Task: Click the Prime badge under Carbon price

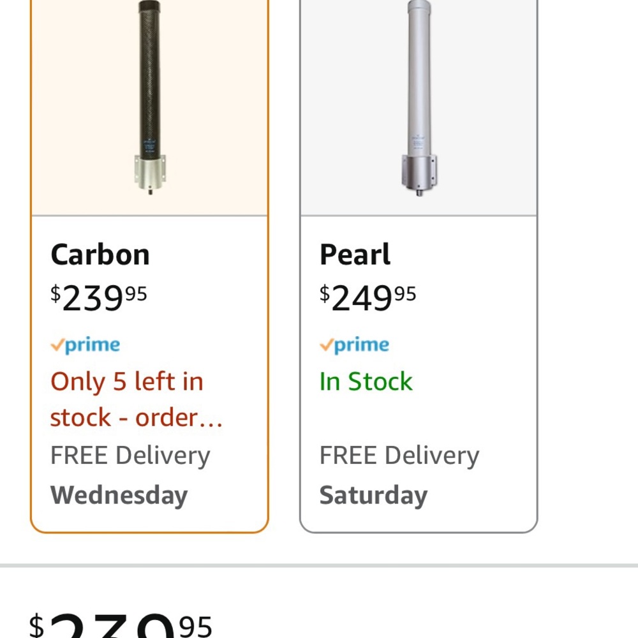Action: tap(85, 345)
